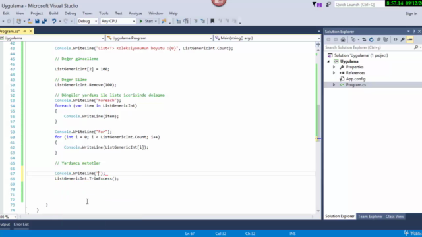The width and height of the screenshot is (422, 237).
Task: Open Properties wrench icon in Solution Explorer toolbar
Action: [403, 39]
